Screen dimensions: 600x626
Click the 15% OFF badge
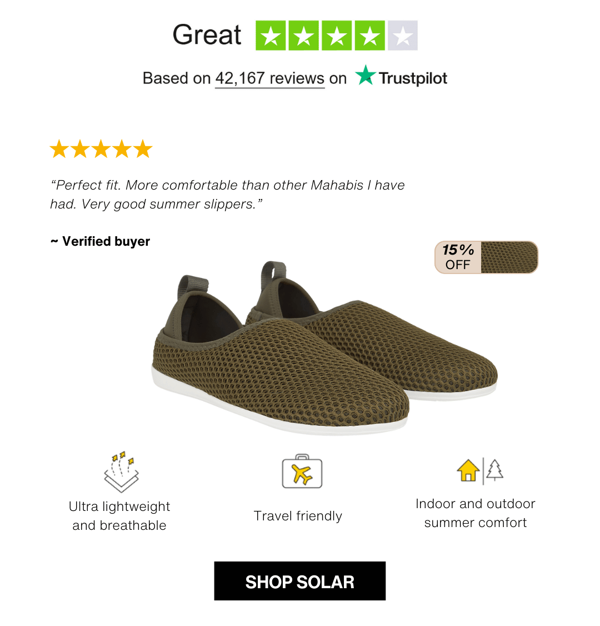tap(458, 257)
